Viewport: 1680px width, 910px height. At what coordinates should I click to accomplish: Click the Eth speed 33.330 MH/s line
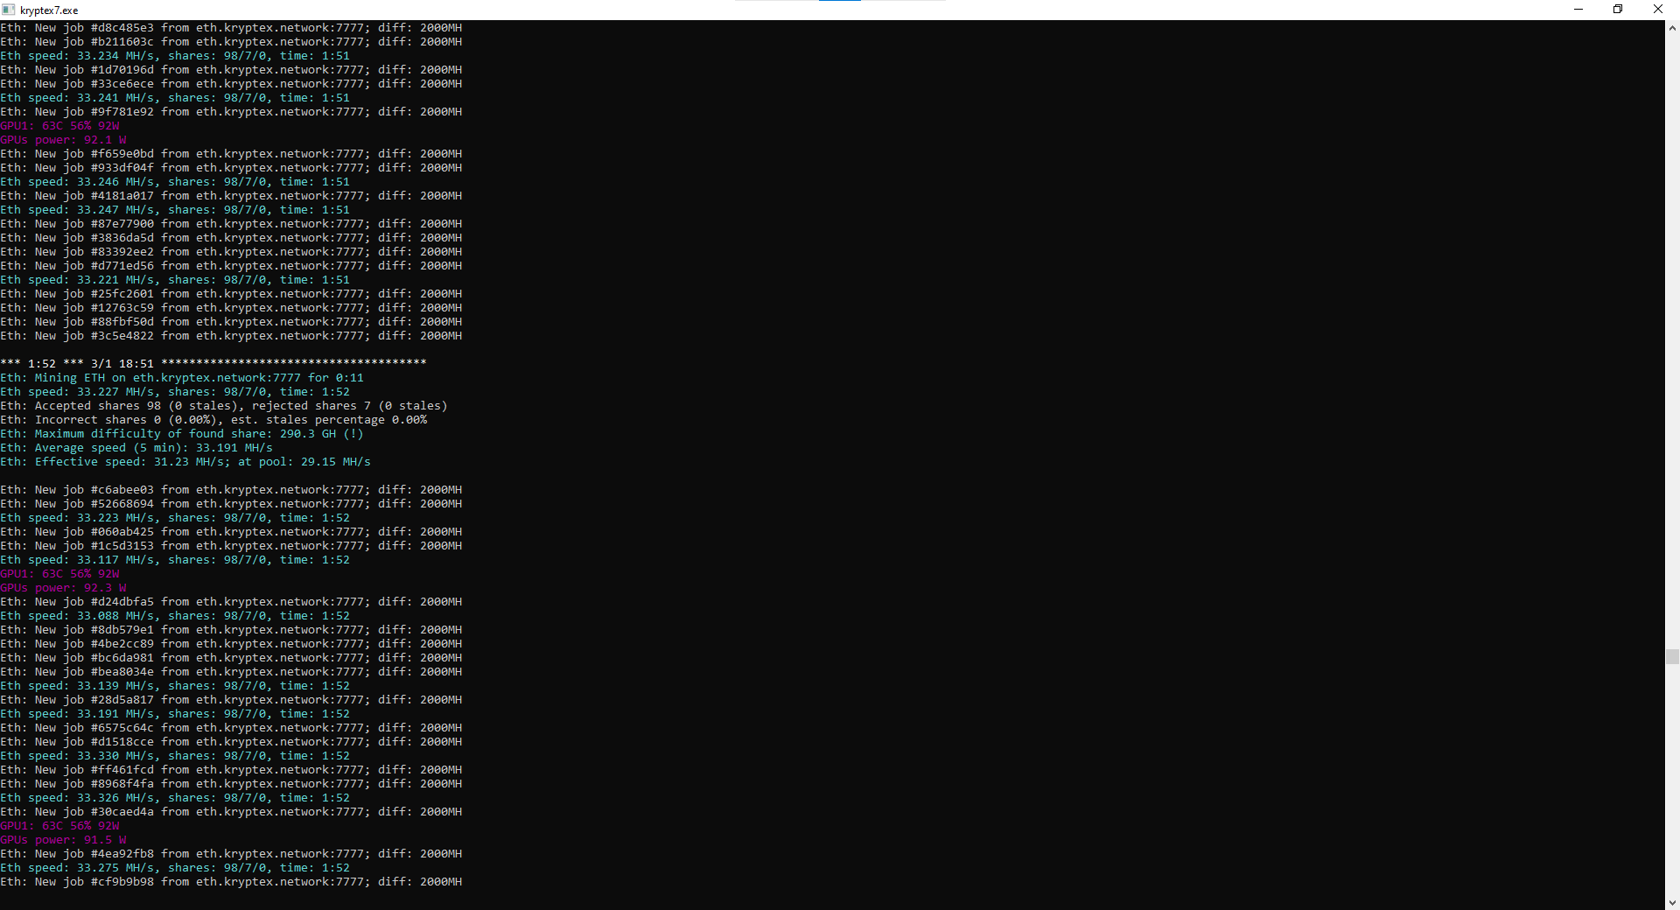[175, 756]
